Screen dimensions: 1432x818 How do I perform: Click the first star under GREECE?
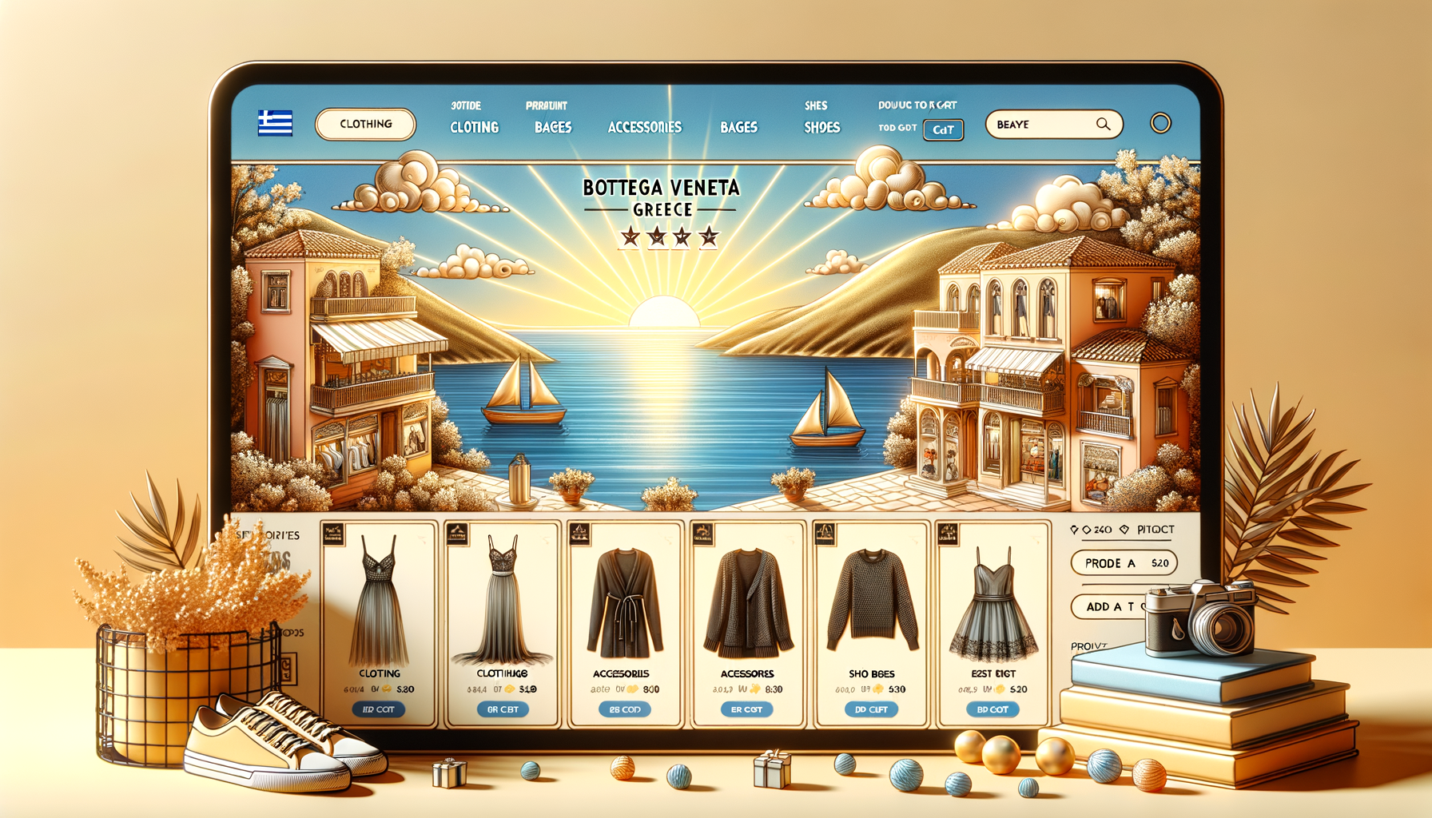tap(630, 236)
